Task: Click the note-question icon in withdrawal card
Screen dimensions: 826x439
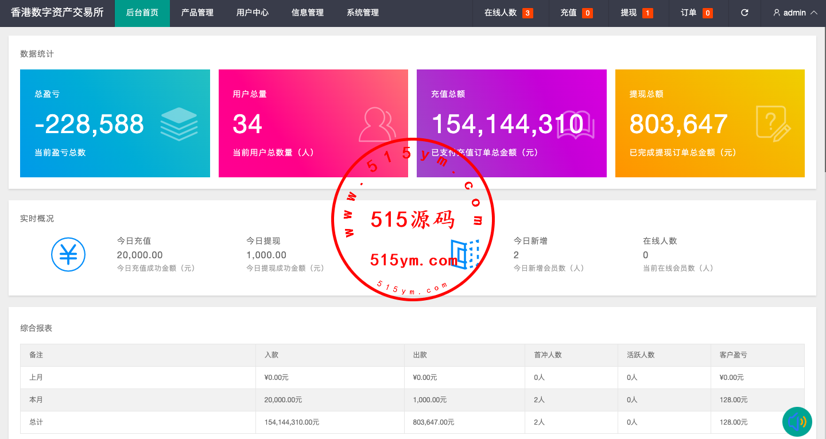Action: point(773,124)
